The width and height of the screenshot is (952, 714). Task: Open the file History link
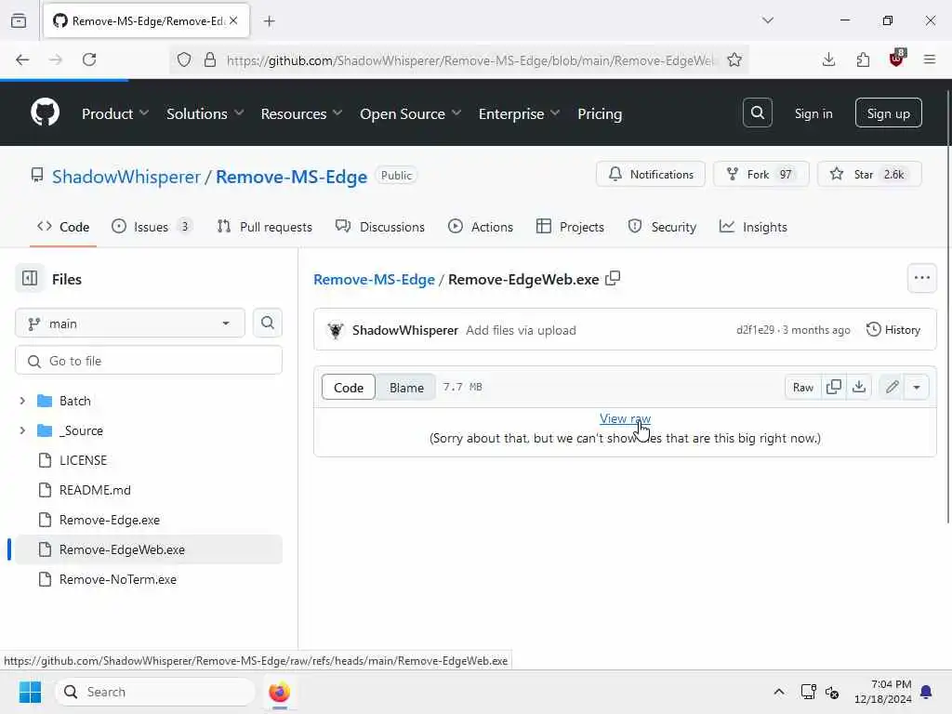[x=893, y=330]
